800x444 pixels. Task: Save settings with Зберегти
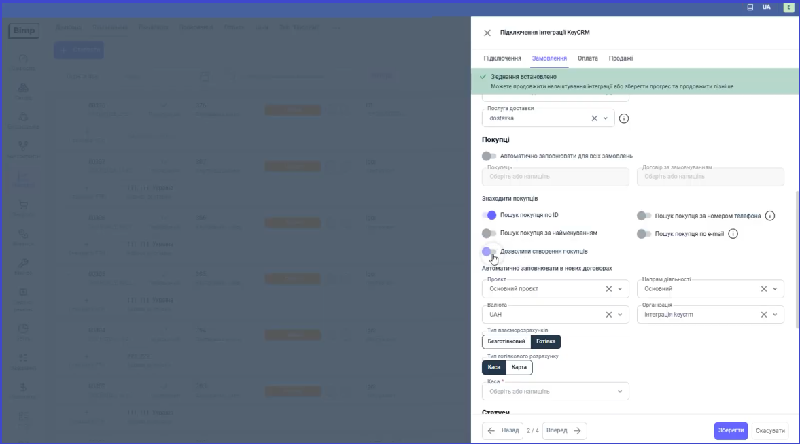[731, 430]
